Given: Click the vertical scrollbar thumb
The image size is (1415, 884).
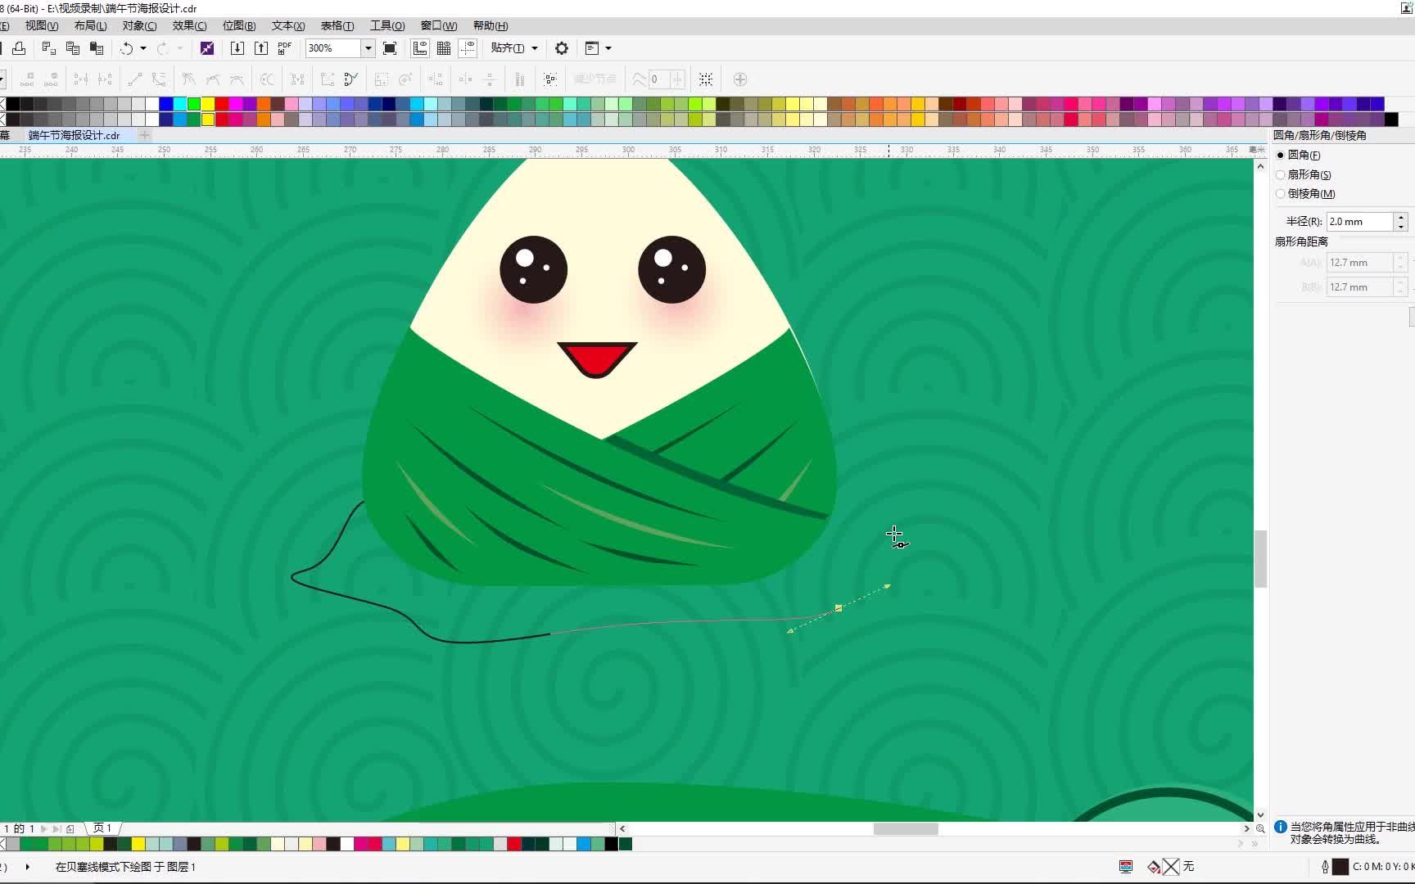Looking at the screenshot, I should pos(1260,558).
